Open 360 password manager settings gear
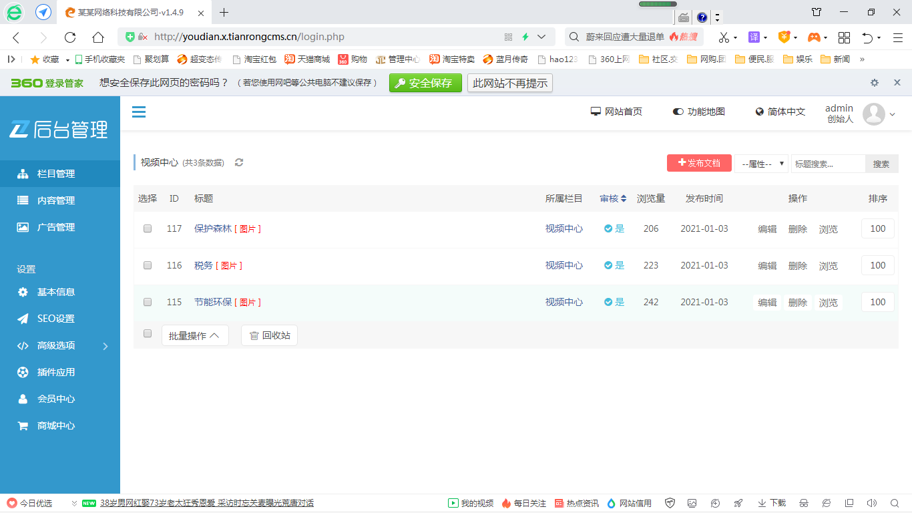The image size is (912, 513). [x=875, y=83]
